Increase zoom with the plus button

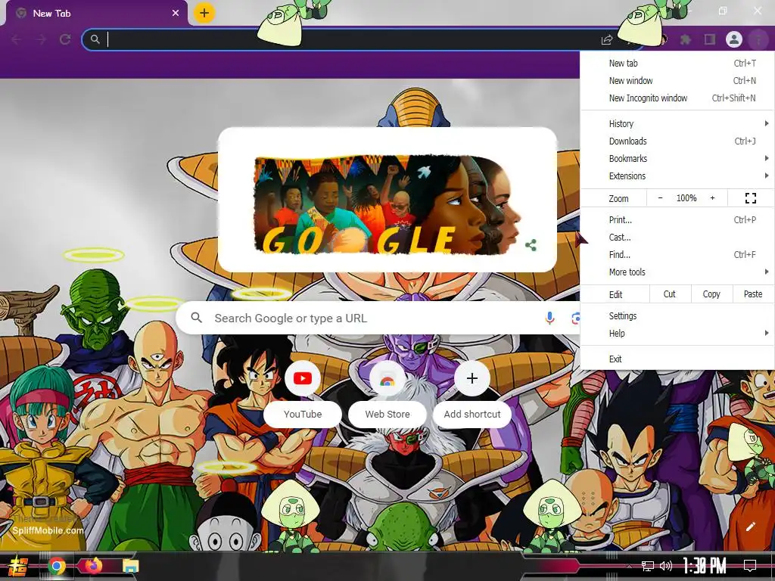pyautogui.click(x=712, y=198)
